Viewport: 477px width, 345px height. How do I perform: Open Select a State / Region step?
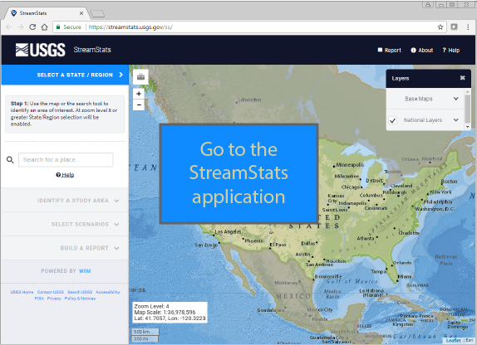pos(65,75)
